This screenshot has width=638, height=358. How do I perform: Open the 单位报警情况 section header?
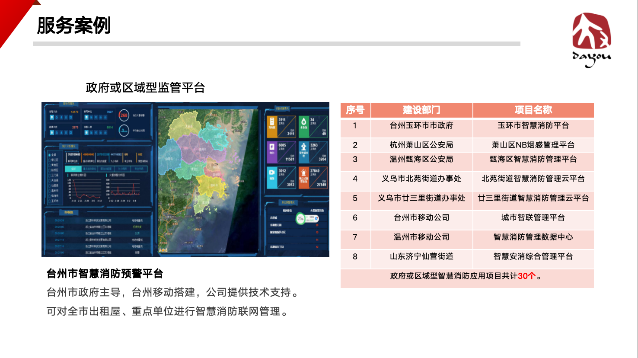[287, 202]
